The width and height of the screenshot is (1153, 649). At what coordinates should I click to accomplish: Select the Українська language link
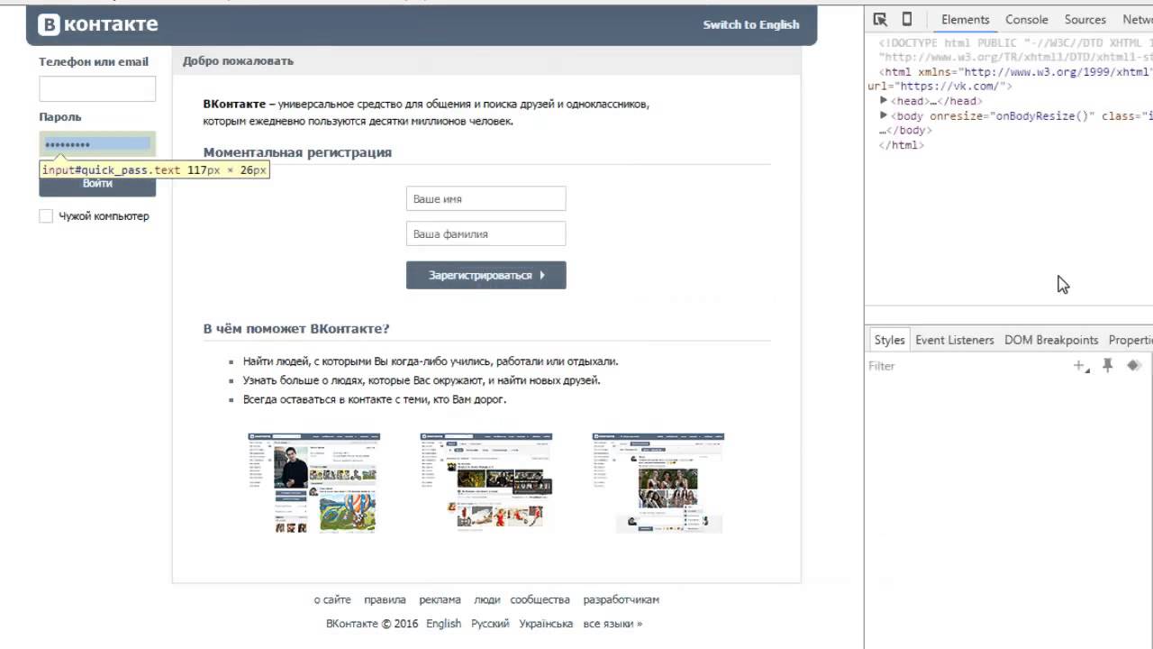pos(546,624)
